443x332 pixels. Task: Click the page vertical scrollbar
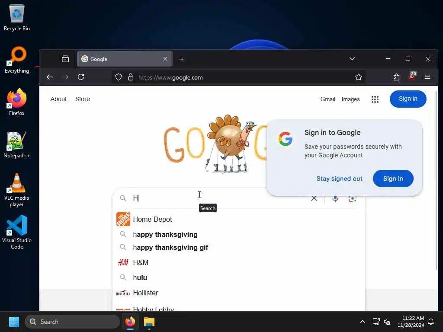(x=436, y=181)
